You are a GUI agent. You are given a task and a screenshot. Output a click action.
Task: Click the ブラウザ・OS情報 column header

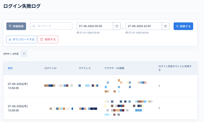pos(114,68)
